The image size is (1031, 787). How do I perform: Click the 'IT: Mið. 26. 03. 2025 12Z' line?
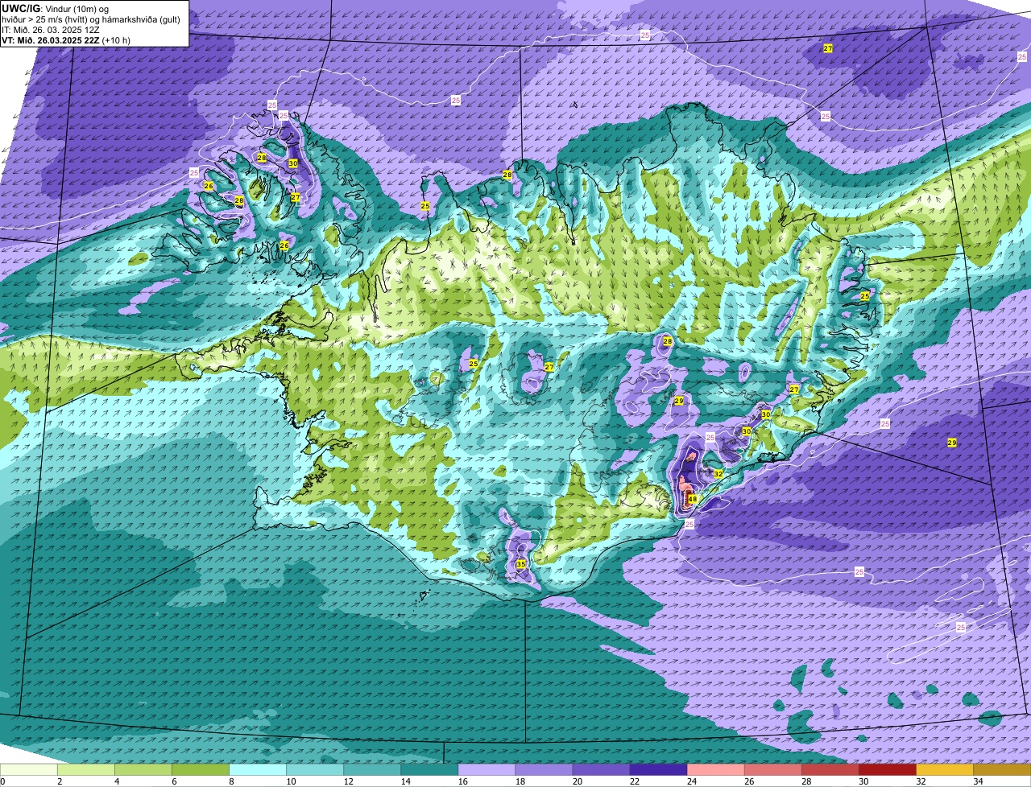(51, 30)
